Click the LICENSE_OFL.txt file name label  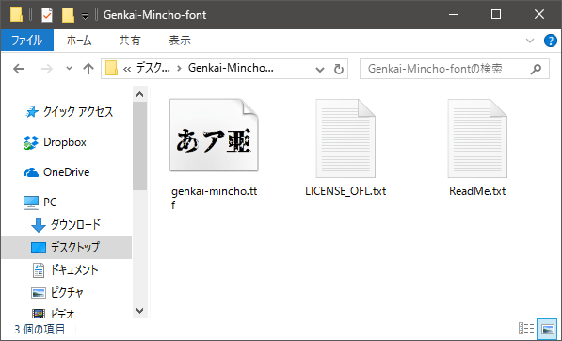point(345,191)
